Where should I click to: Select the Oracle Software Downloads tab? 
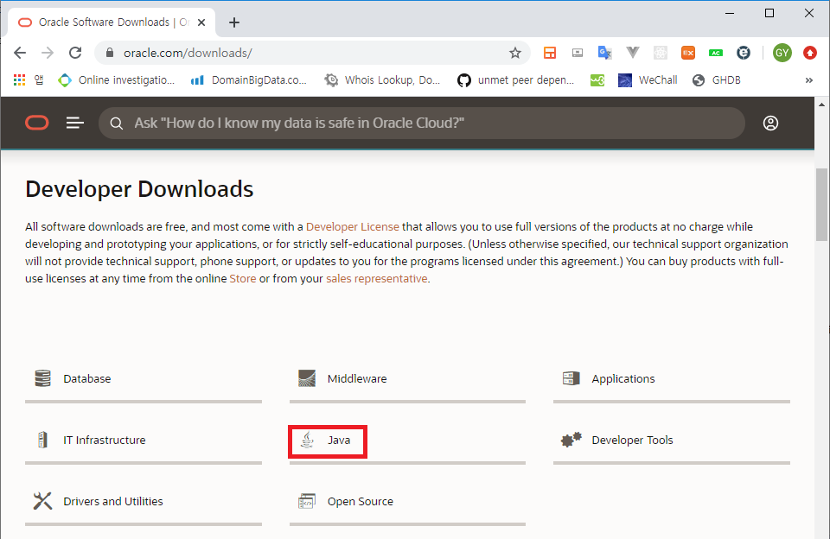point(112,22)
